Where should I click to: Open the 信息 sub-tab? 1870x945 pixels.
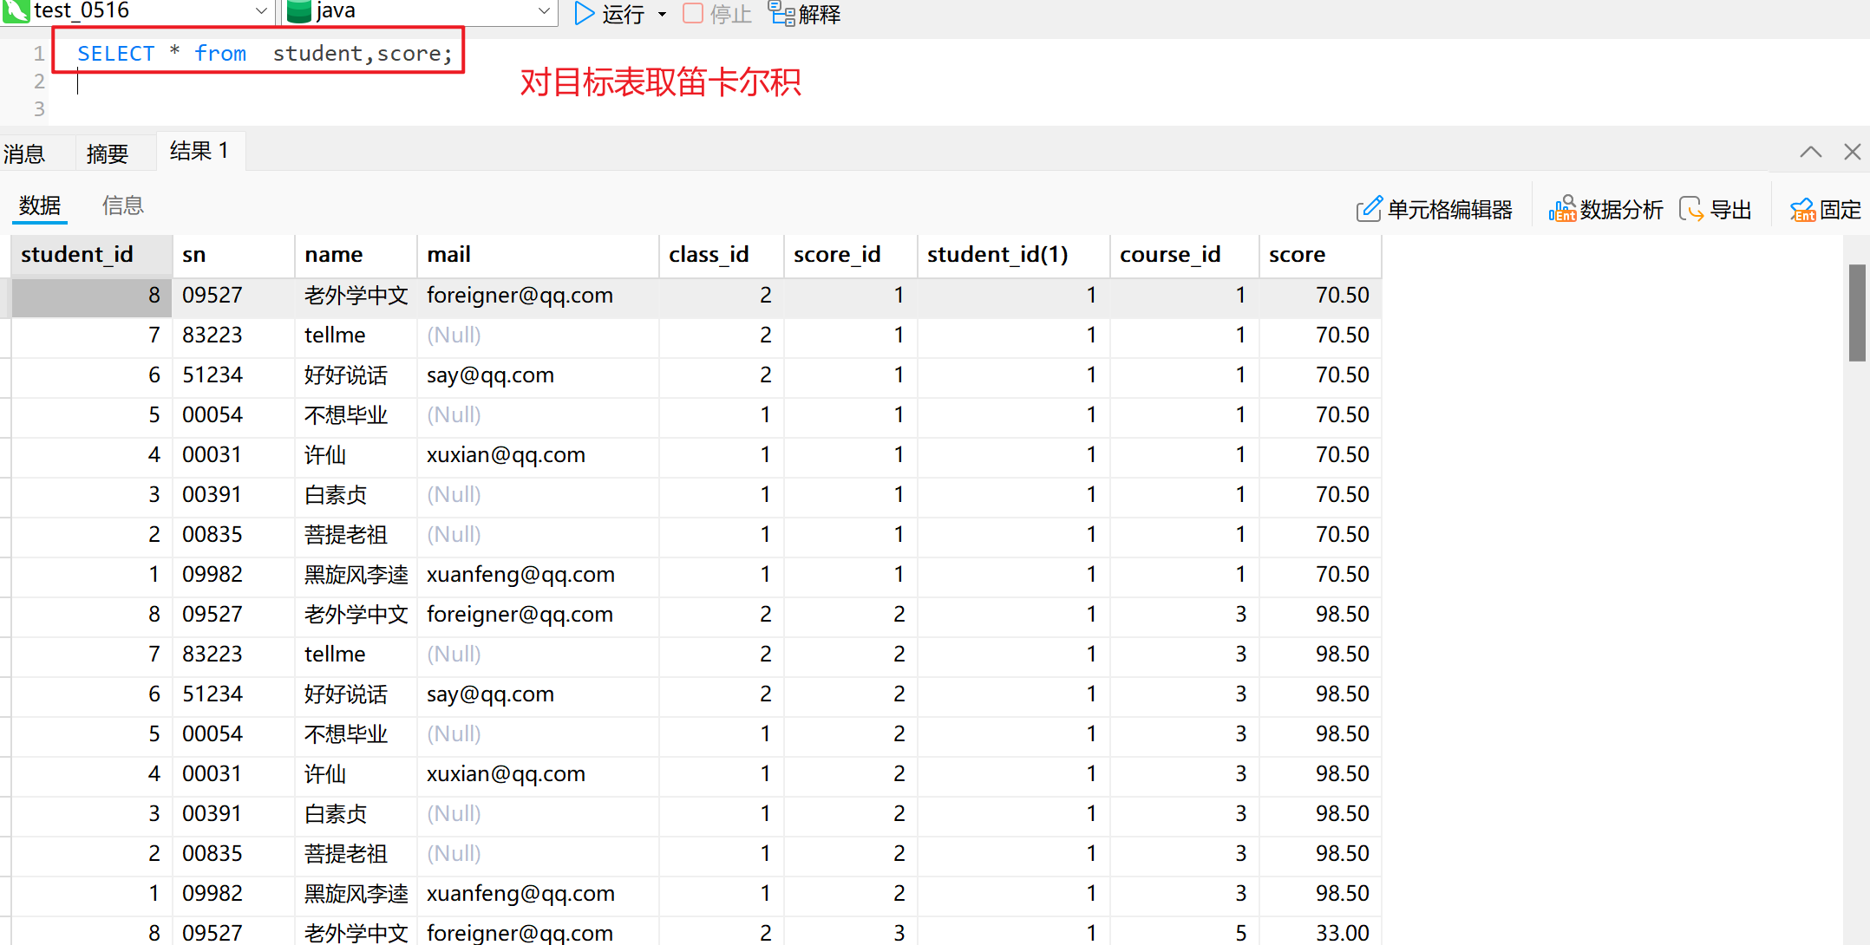pos(122,205)
